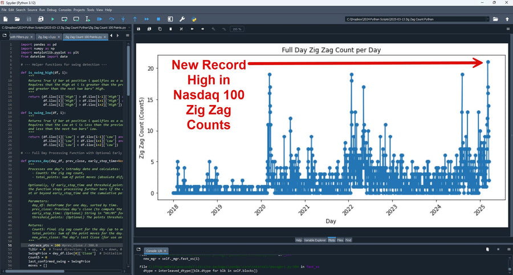Remove all plots icon
Viewport: 513px width, 275px height.
click(x=181, y=29)
